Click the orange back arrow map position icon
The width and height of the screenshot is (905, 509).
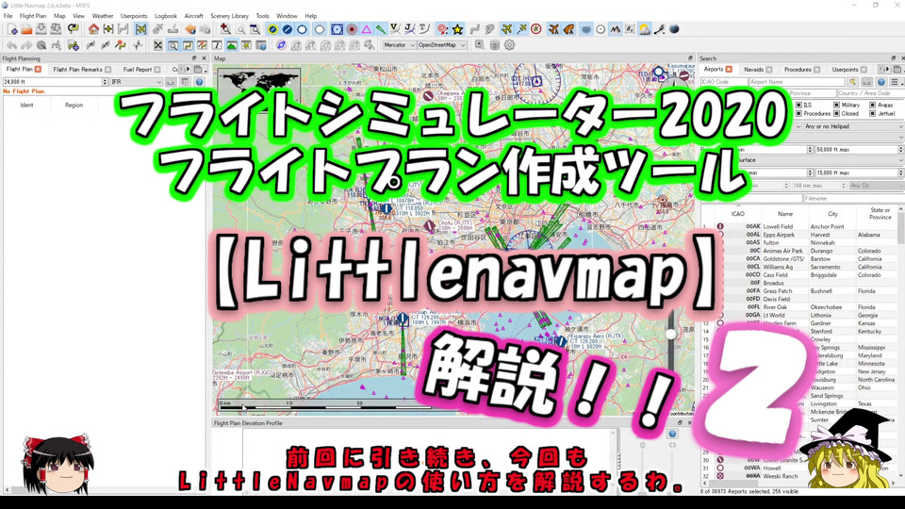(x=190, y=29)
